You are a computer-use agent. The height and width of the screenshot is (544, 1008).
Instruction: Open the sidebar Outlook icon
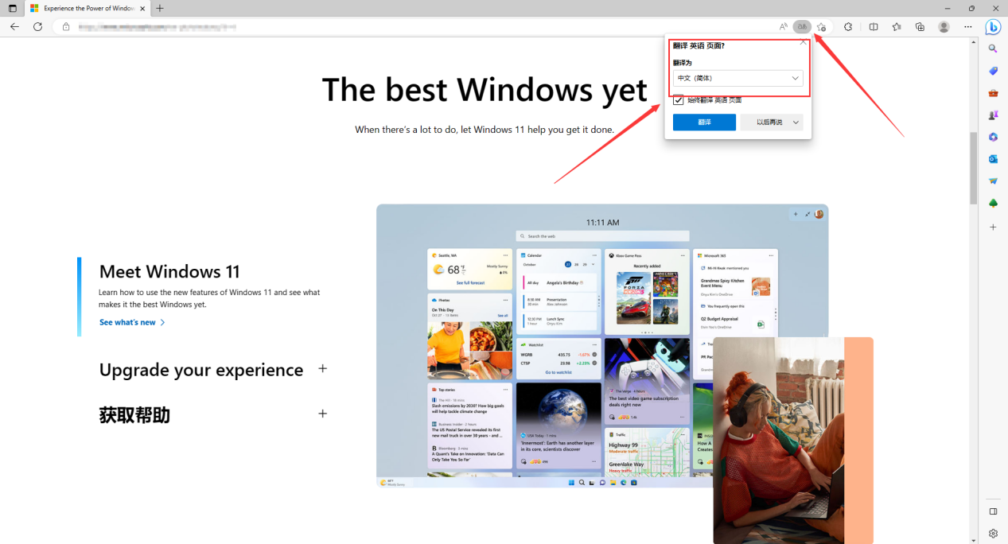(x=993, y=159)
